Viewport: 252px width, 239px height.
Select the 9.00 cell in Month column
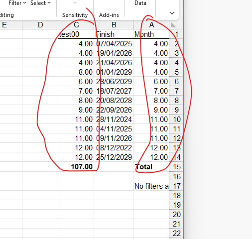coord(151,110)
